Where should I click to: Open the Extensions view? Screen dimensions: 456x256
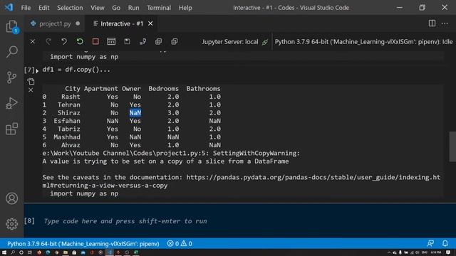11,129
